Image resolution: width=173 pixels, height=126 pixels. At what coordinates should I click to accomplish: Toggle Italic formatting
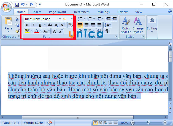33,25
